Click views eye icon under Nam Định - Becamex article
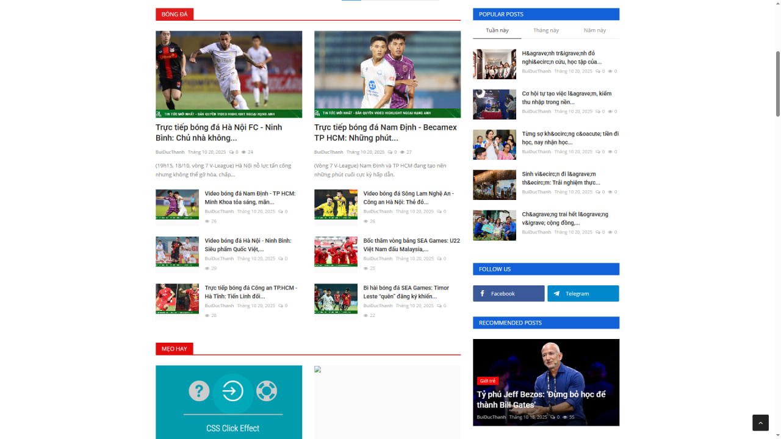 403,152
